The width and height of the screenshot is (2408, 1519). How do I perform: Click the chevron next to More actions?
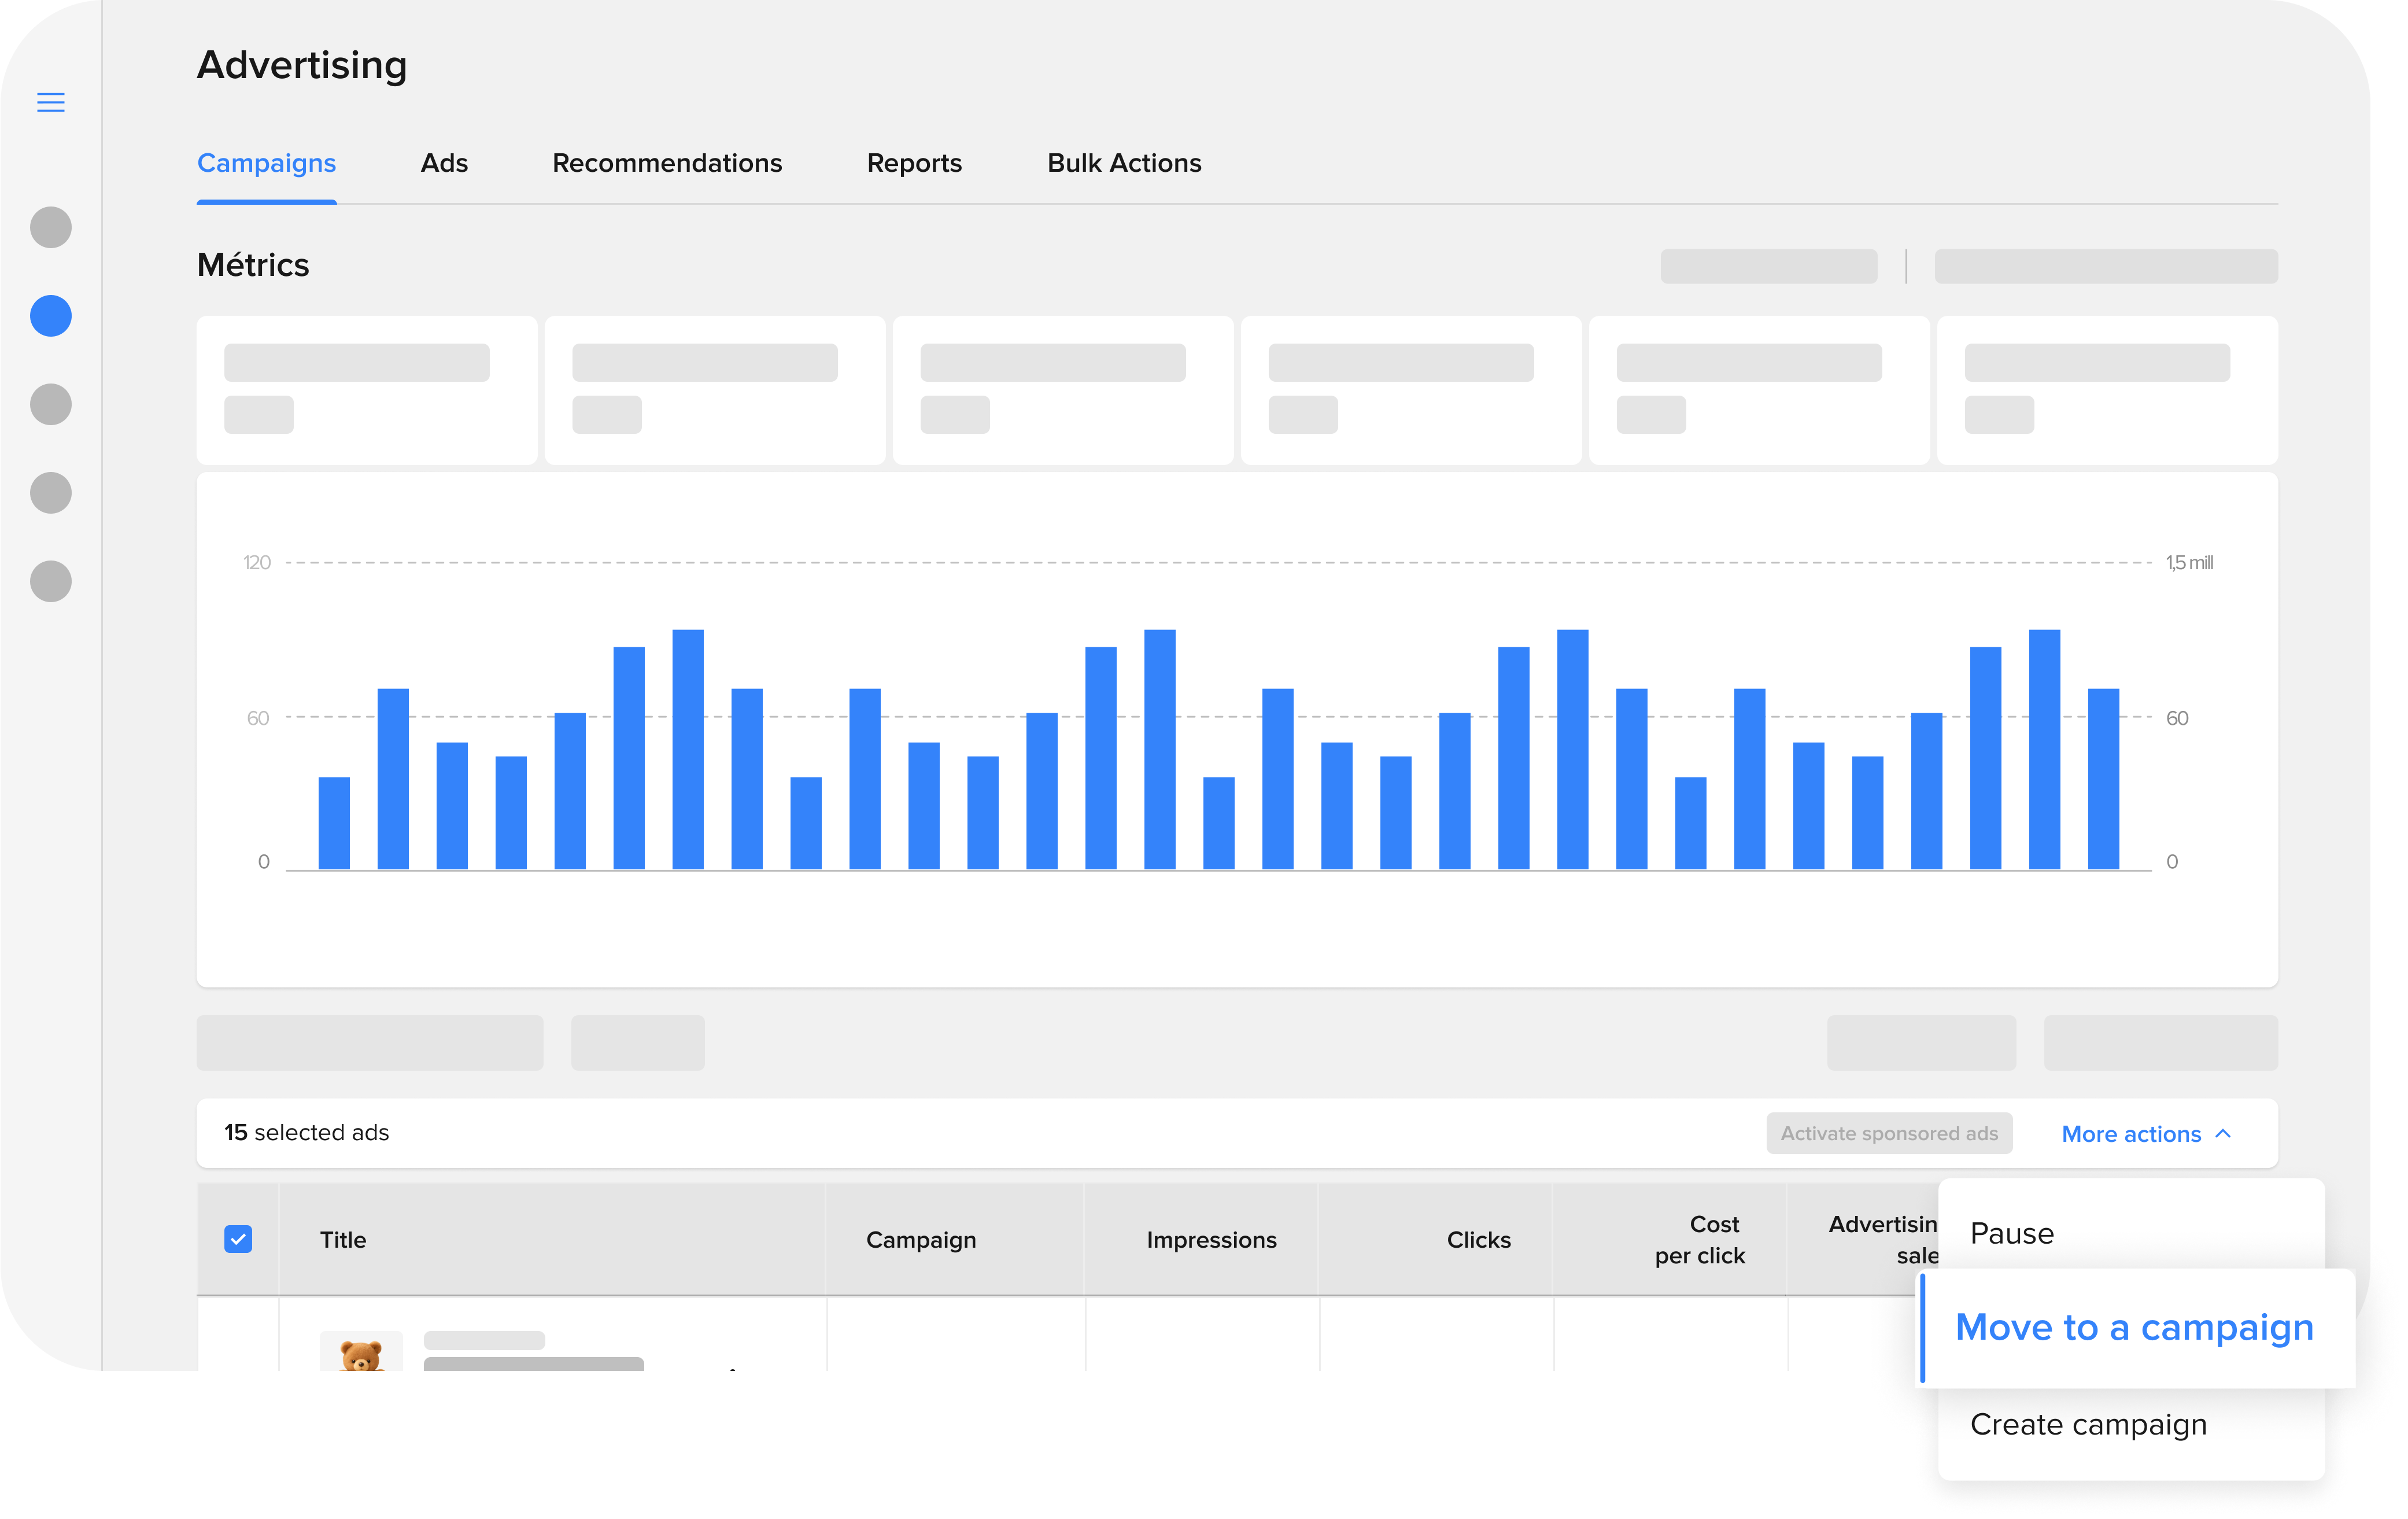tap(2223, 1134)
